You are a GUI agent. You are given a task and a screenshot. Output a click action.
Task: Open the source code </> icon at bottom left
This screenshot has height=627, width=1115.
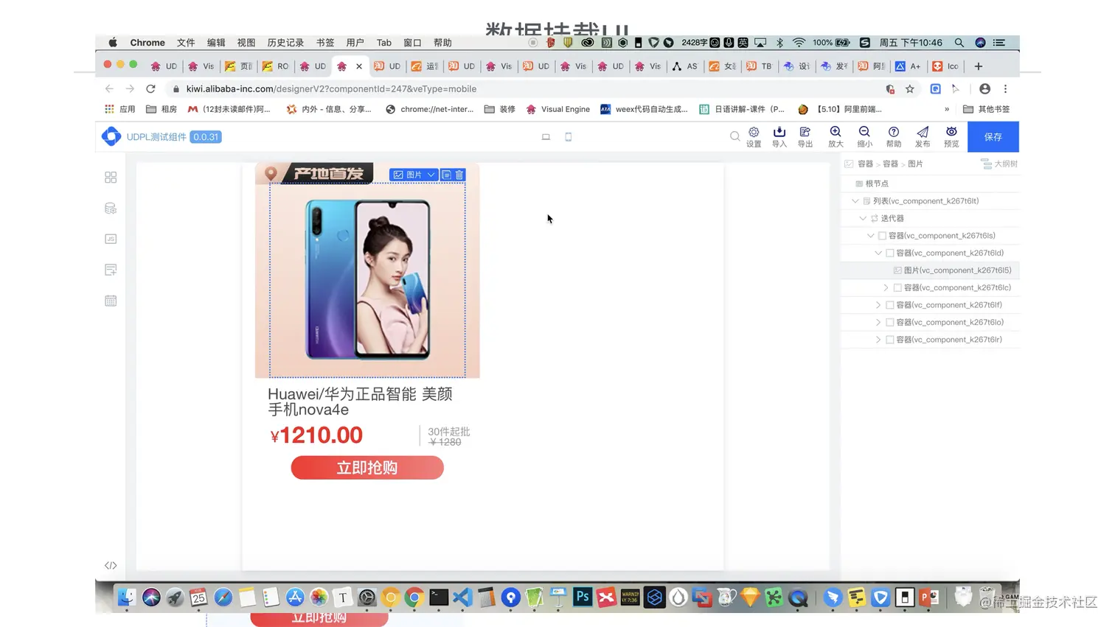pos(111,566)
